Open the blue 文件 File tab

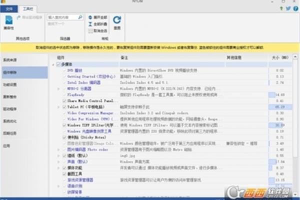click(9, 9)
